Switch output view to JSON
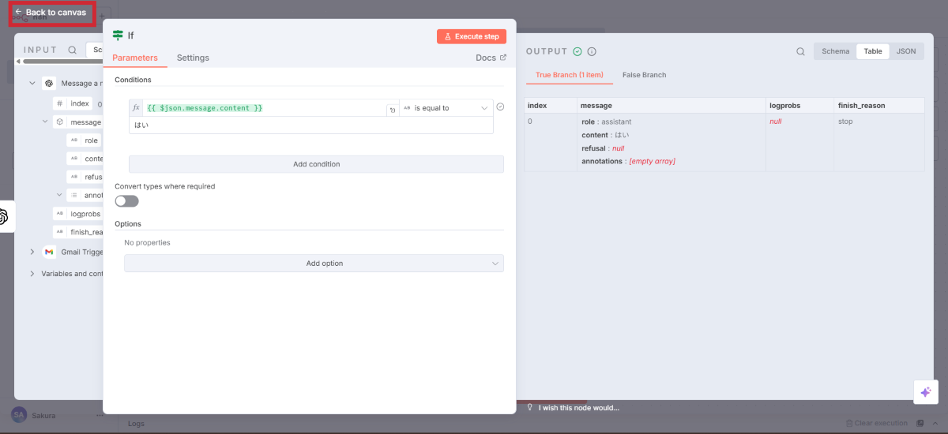This screenshot has height=434, width=948. (906, 51)
